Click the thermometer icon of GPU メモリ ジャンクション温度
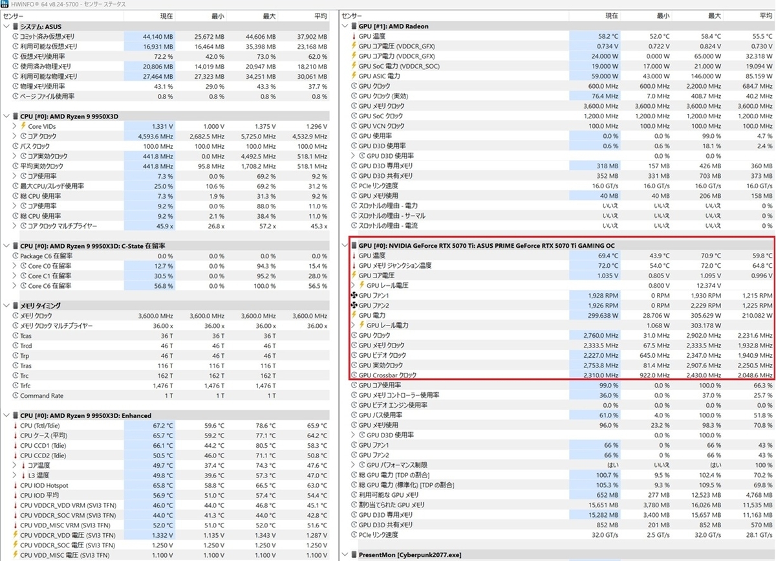 (353, 265)
